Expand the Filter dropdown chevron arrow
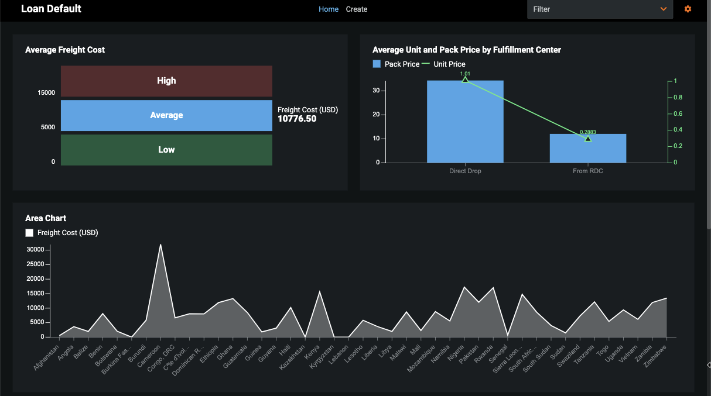Viewport: 711px width, 396px height. point(664,9)
